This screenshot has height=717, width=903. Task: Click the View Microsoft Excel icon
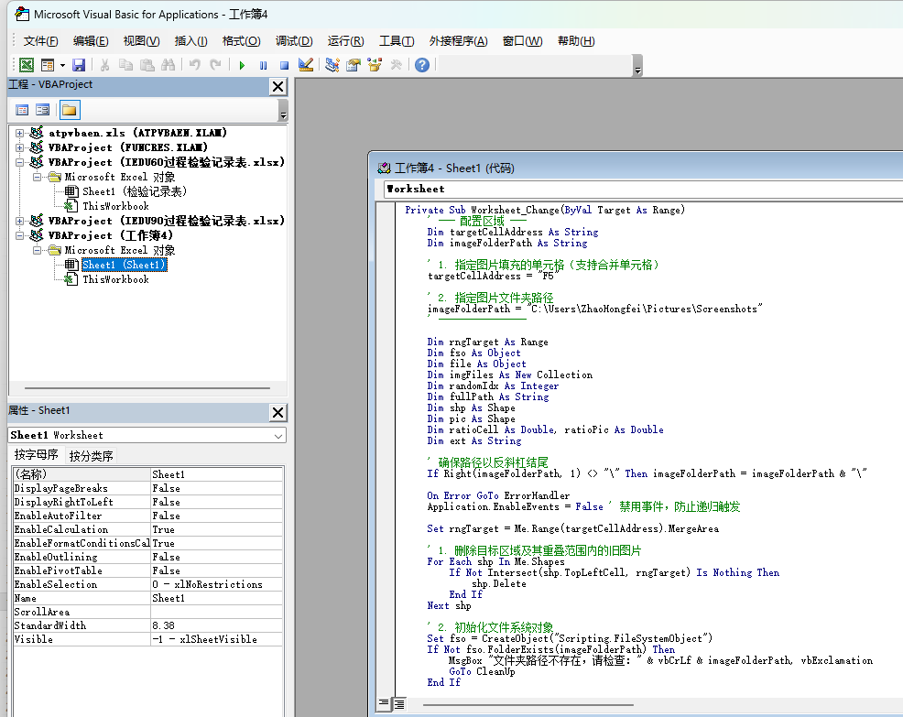pyautogui.click(x=27, y=65)
